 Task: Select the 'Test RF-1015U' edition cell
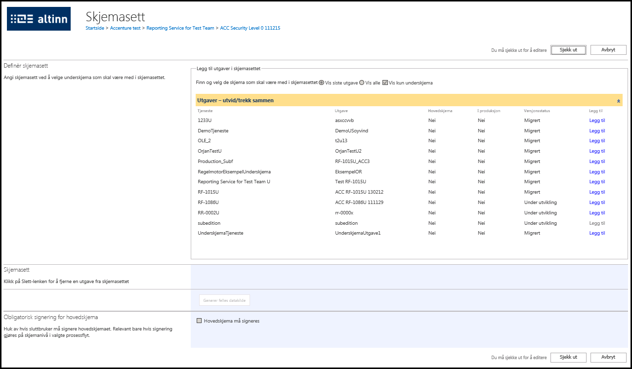pos(350,182)
